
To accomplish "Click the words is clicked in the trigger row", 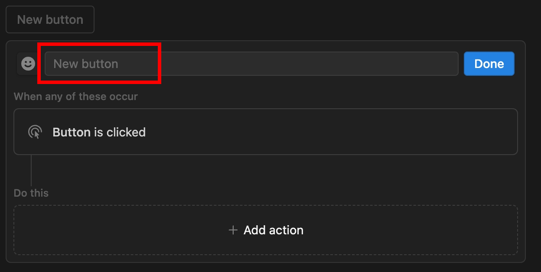I will click(x=120, y=132).
